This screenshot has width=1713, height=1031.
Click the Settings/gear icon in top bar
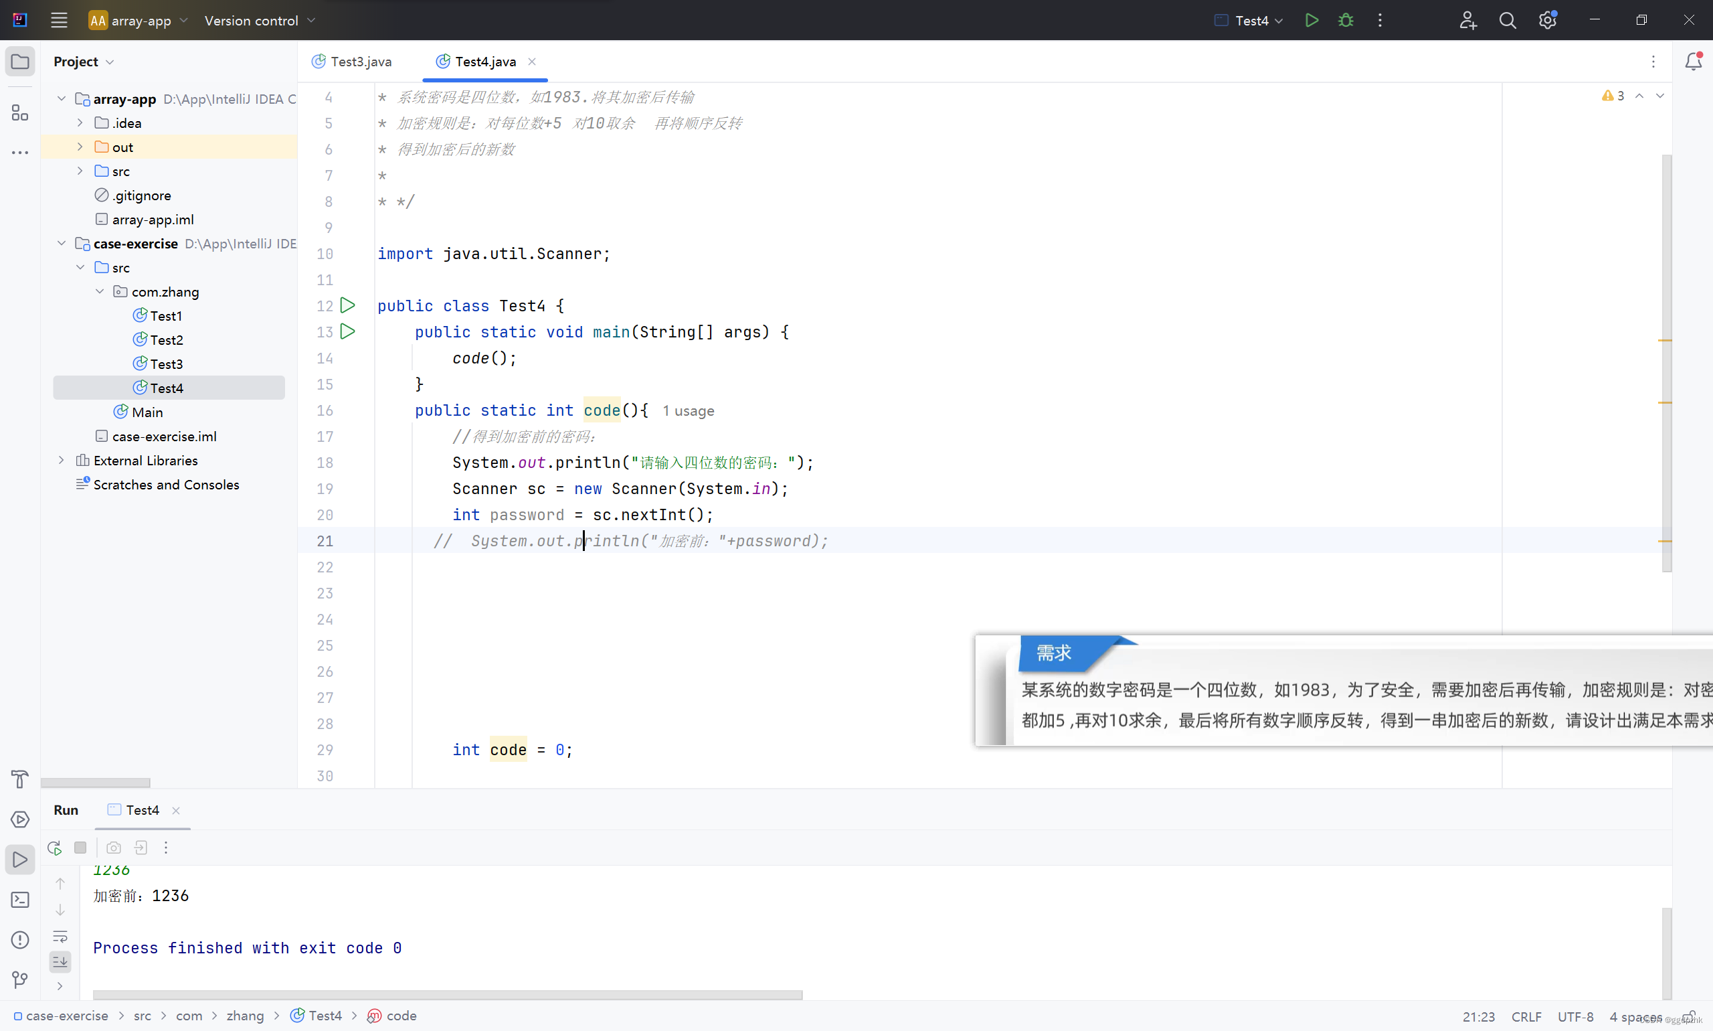1548,21
